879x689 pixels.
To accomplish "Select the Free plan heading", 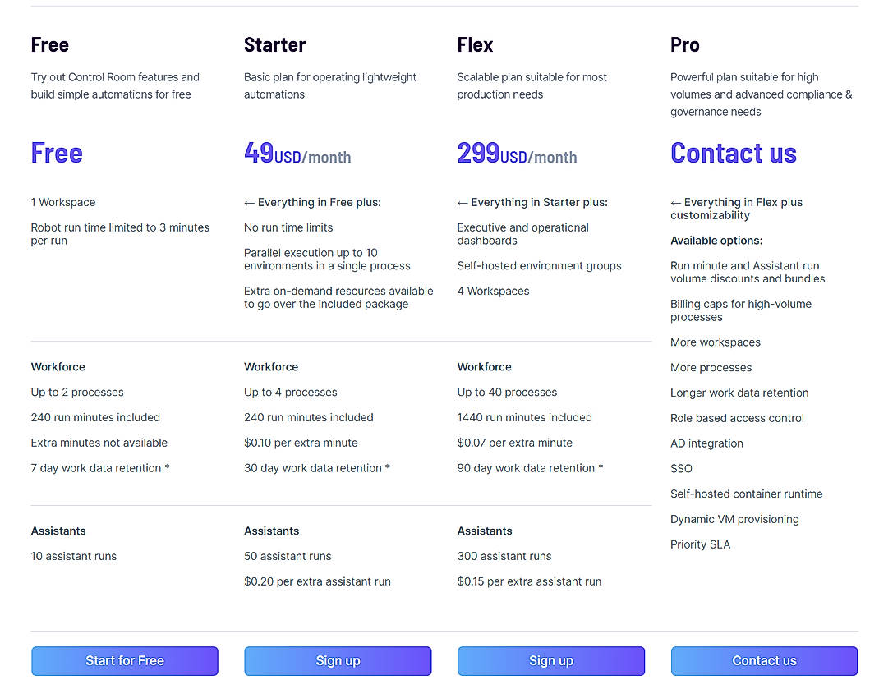I will (49, 44).
